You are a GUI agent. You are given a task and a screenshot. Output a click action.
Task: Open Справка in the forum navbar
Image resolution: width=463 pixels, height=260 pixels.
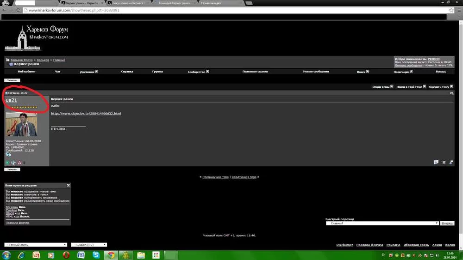coord(127,72)
